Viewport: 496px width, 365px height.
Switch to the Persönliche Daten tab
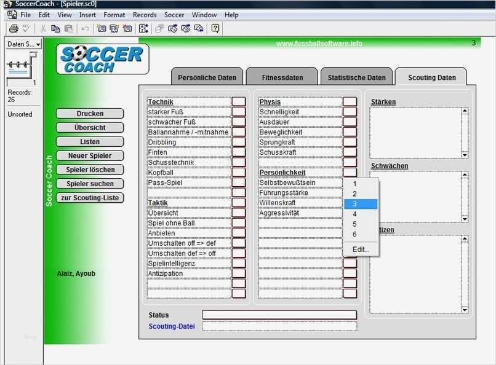click(207, 77)
